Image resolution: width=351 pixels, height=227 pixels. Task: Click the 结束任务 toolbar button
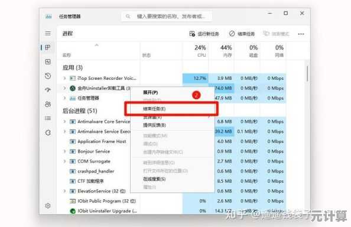coord(242,34)
